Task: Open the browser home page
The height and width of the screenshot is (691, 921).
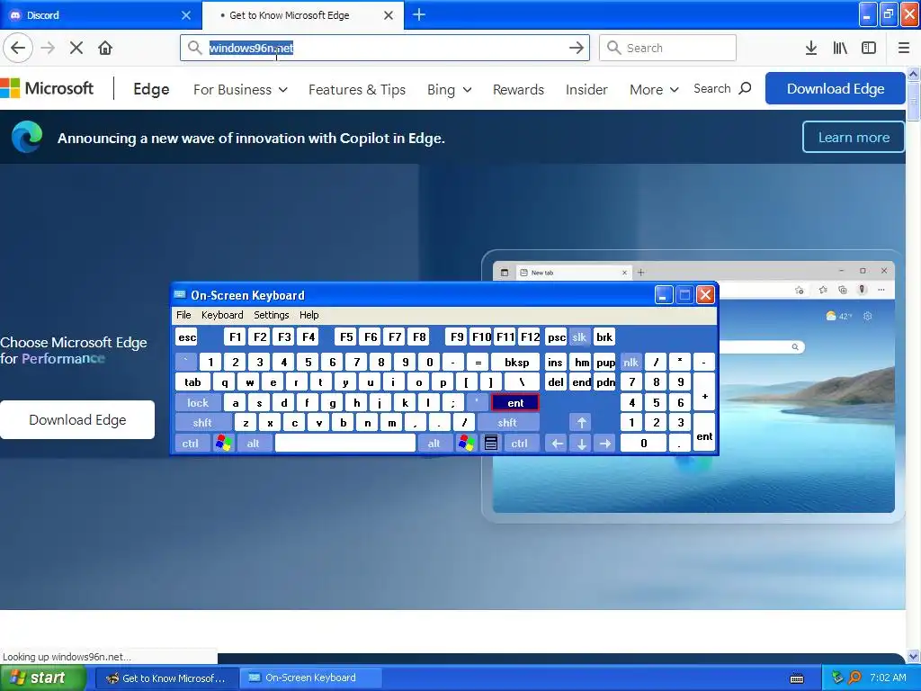Action: (x=105, y=48)
